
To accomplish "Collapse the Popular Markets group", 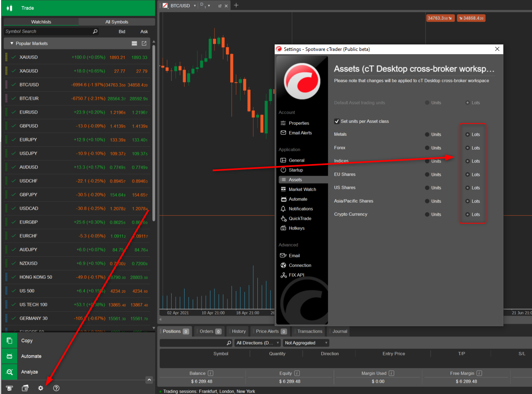I will click(12, 43).
